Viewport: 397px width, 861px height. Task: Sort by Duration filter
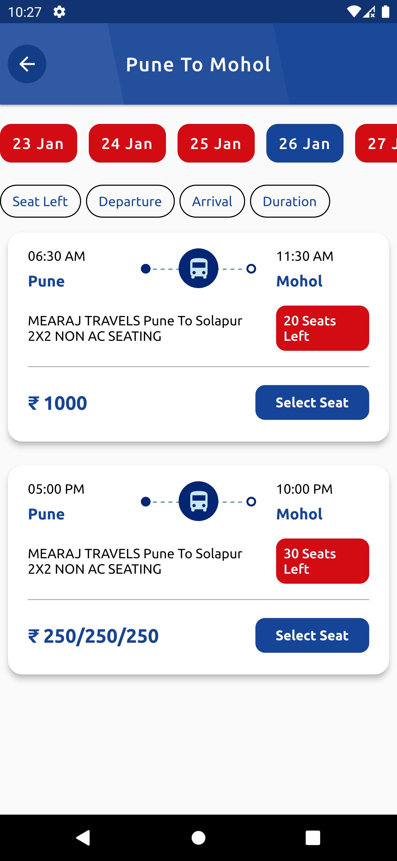coord(290,201)
